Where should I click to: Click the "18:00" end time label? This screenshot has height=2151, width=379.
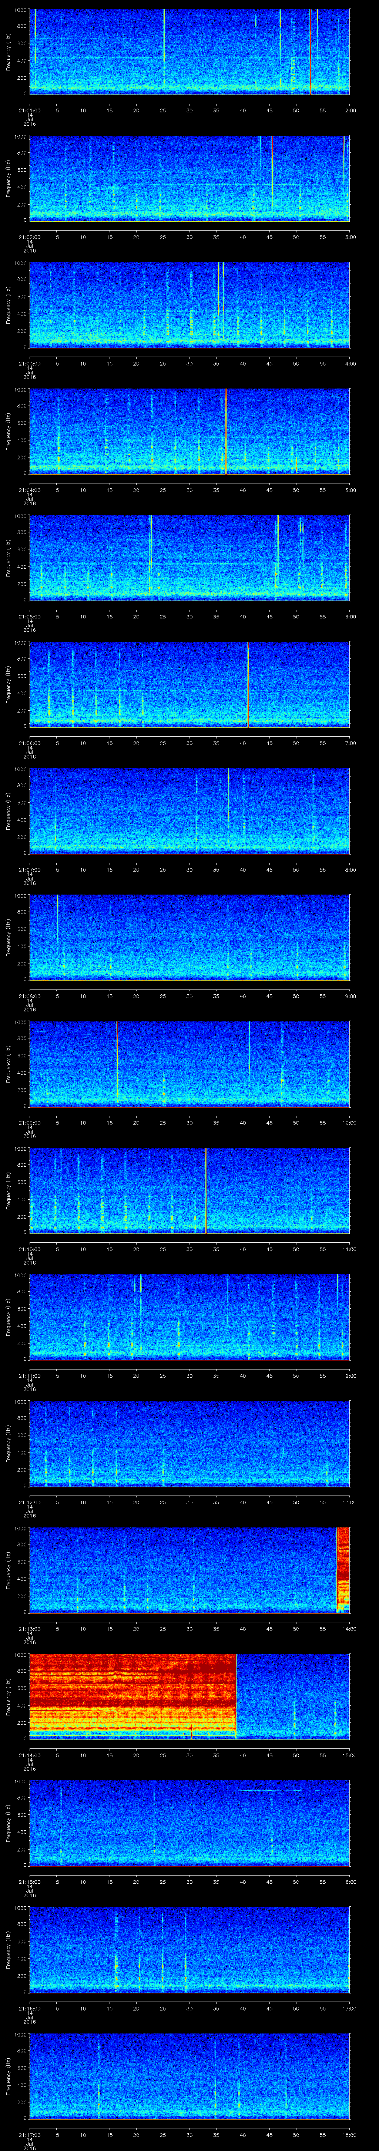[x=349, y=2134]
